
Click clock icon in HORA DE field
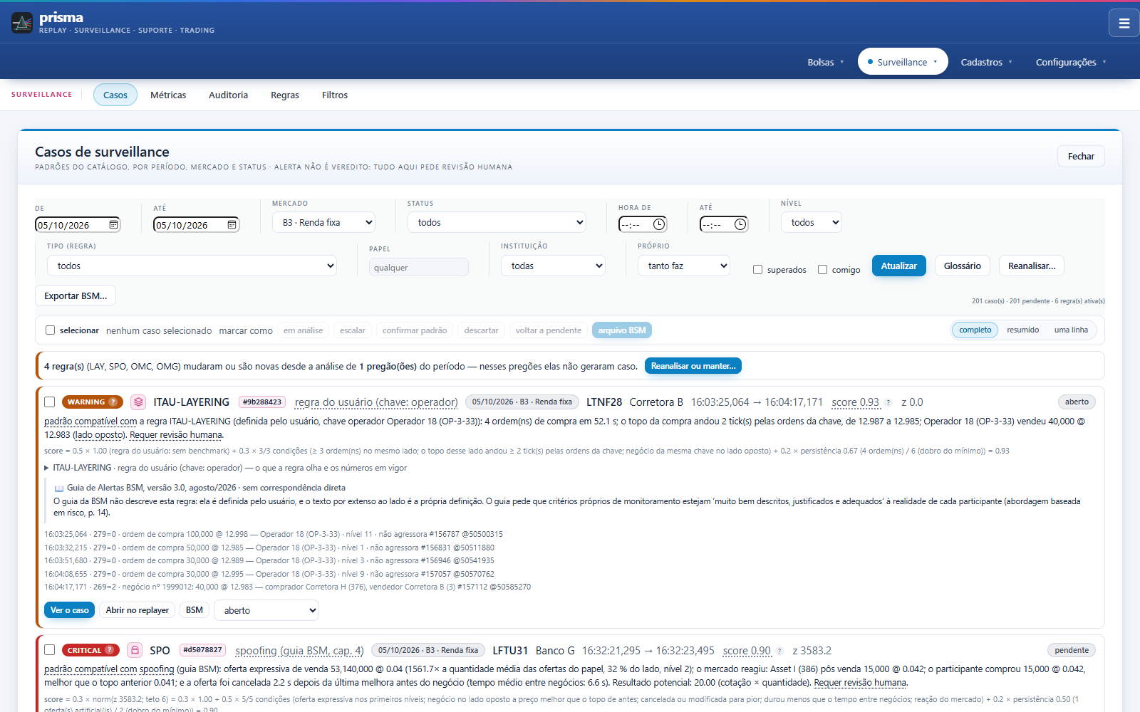click(659, 224)
